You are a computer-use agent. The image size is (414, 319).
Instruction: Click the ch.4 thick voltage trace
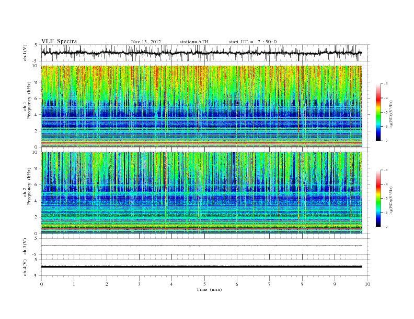click(x=201, y=267)
